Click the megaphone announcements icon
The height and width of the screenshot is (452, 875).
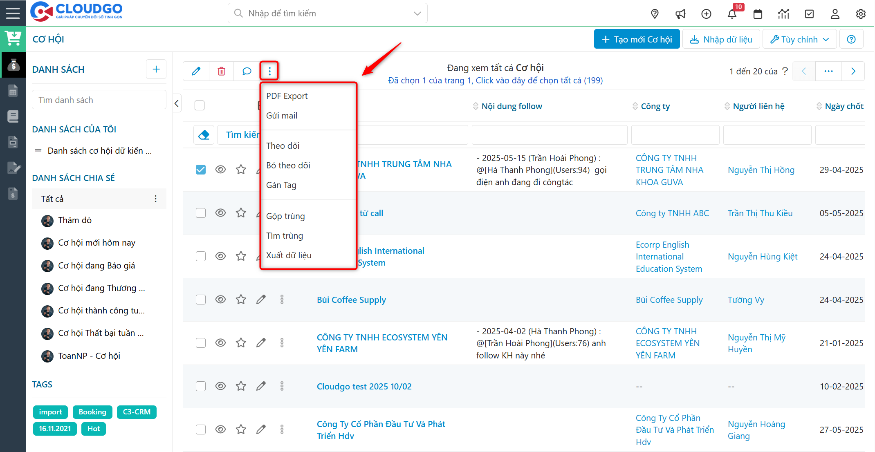(680, 14)
